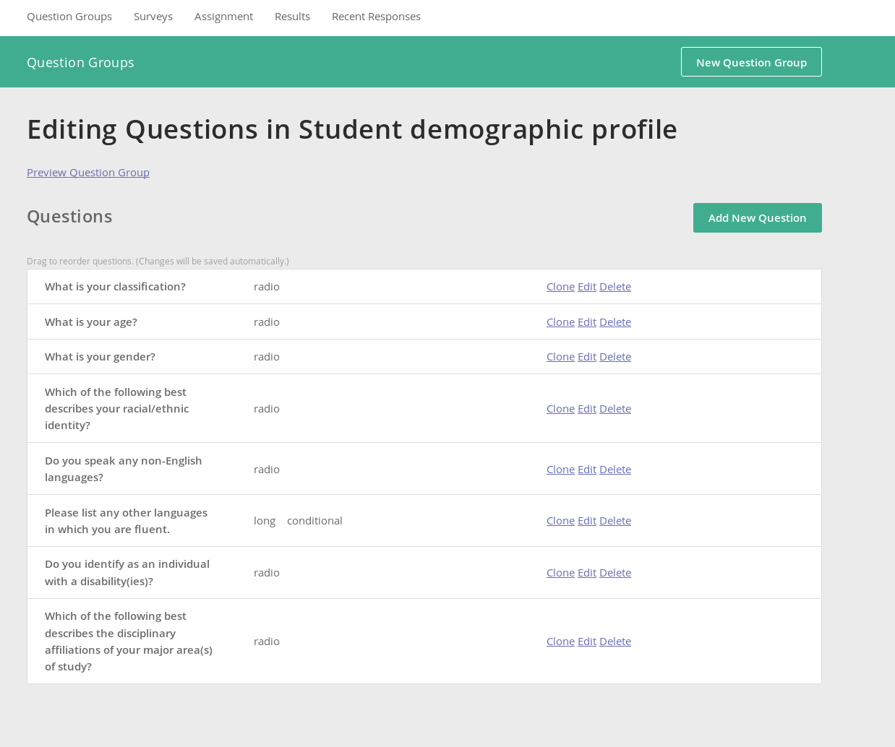Edit the disability identification question

587,572
